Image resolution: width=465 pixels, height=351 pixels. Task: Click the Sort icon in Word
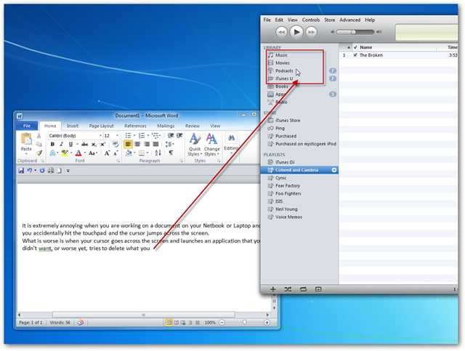pyautogui.click(x=158, y=153)
